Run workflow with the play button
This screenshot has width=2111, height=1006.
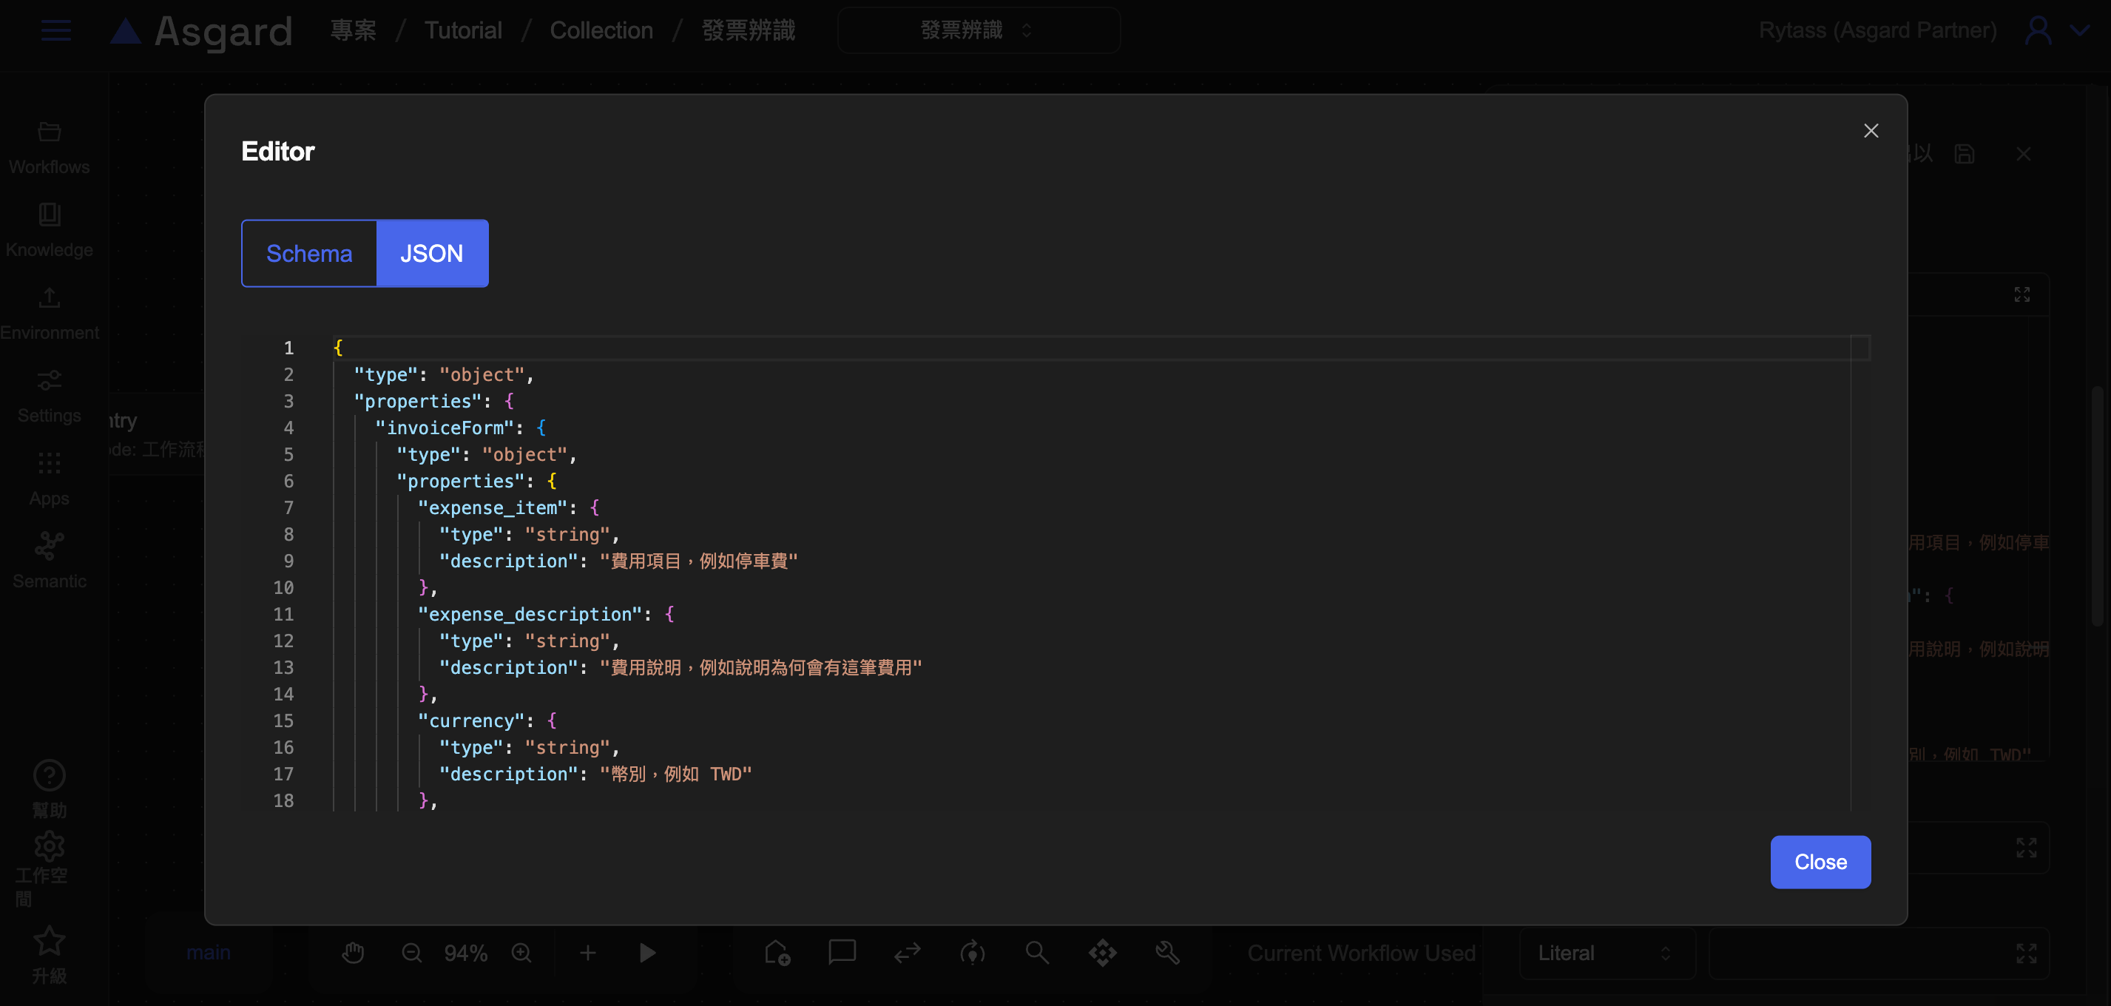(647, 953)
